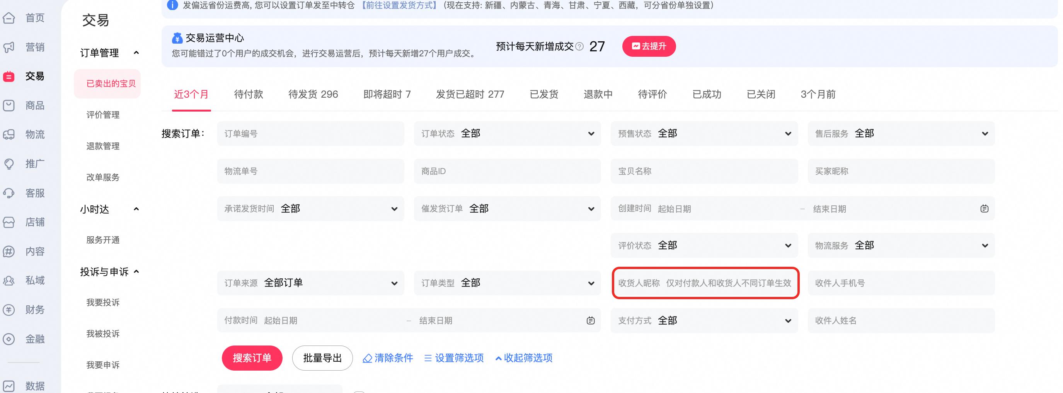Open the 首页 home icon in sidebar
Viewport: 1063px width, 393px height.
(9, 18)
